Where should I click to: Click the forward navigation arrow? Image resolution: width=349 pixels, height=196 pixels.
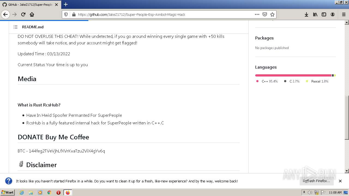(x=14, y=14)
